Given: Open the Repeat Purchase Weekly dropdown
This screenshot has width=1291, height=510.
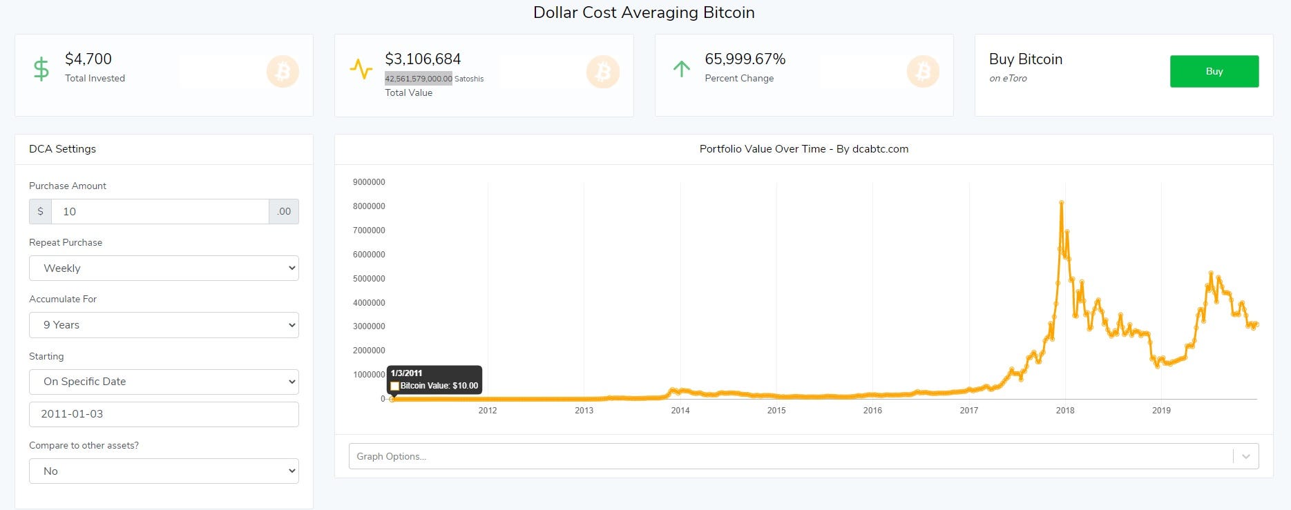Looking at the screenshot, I should pos(164,268).
